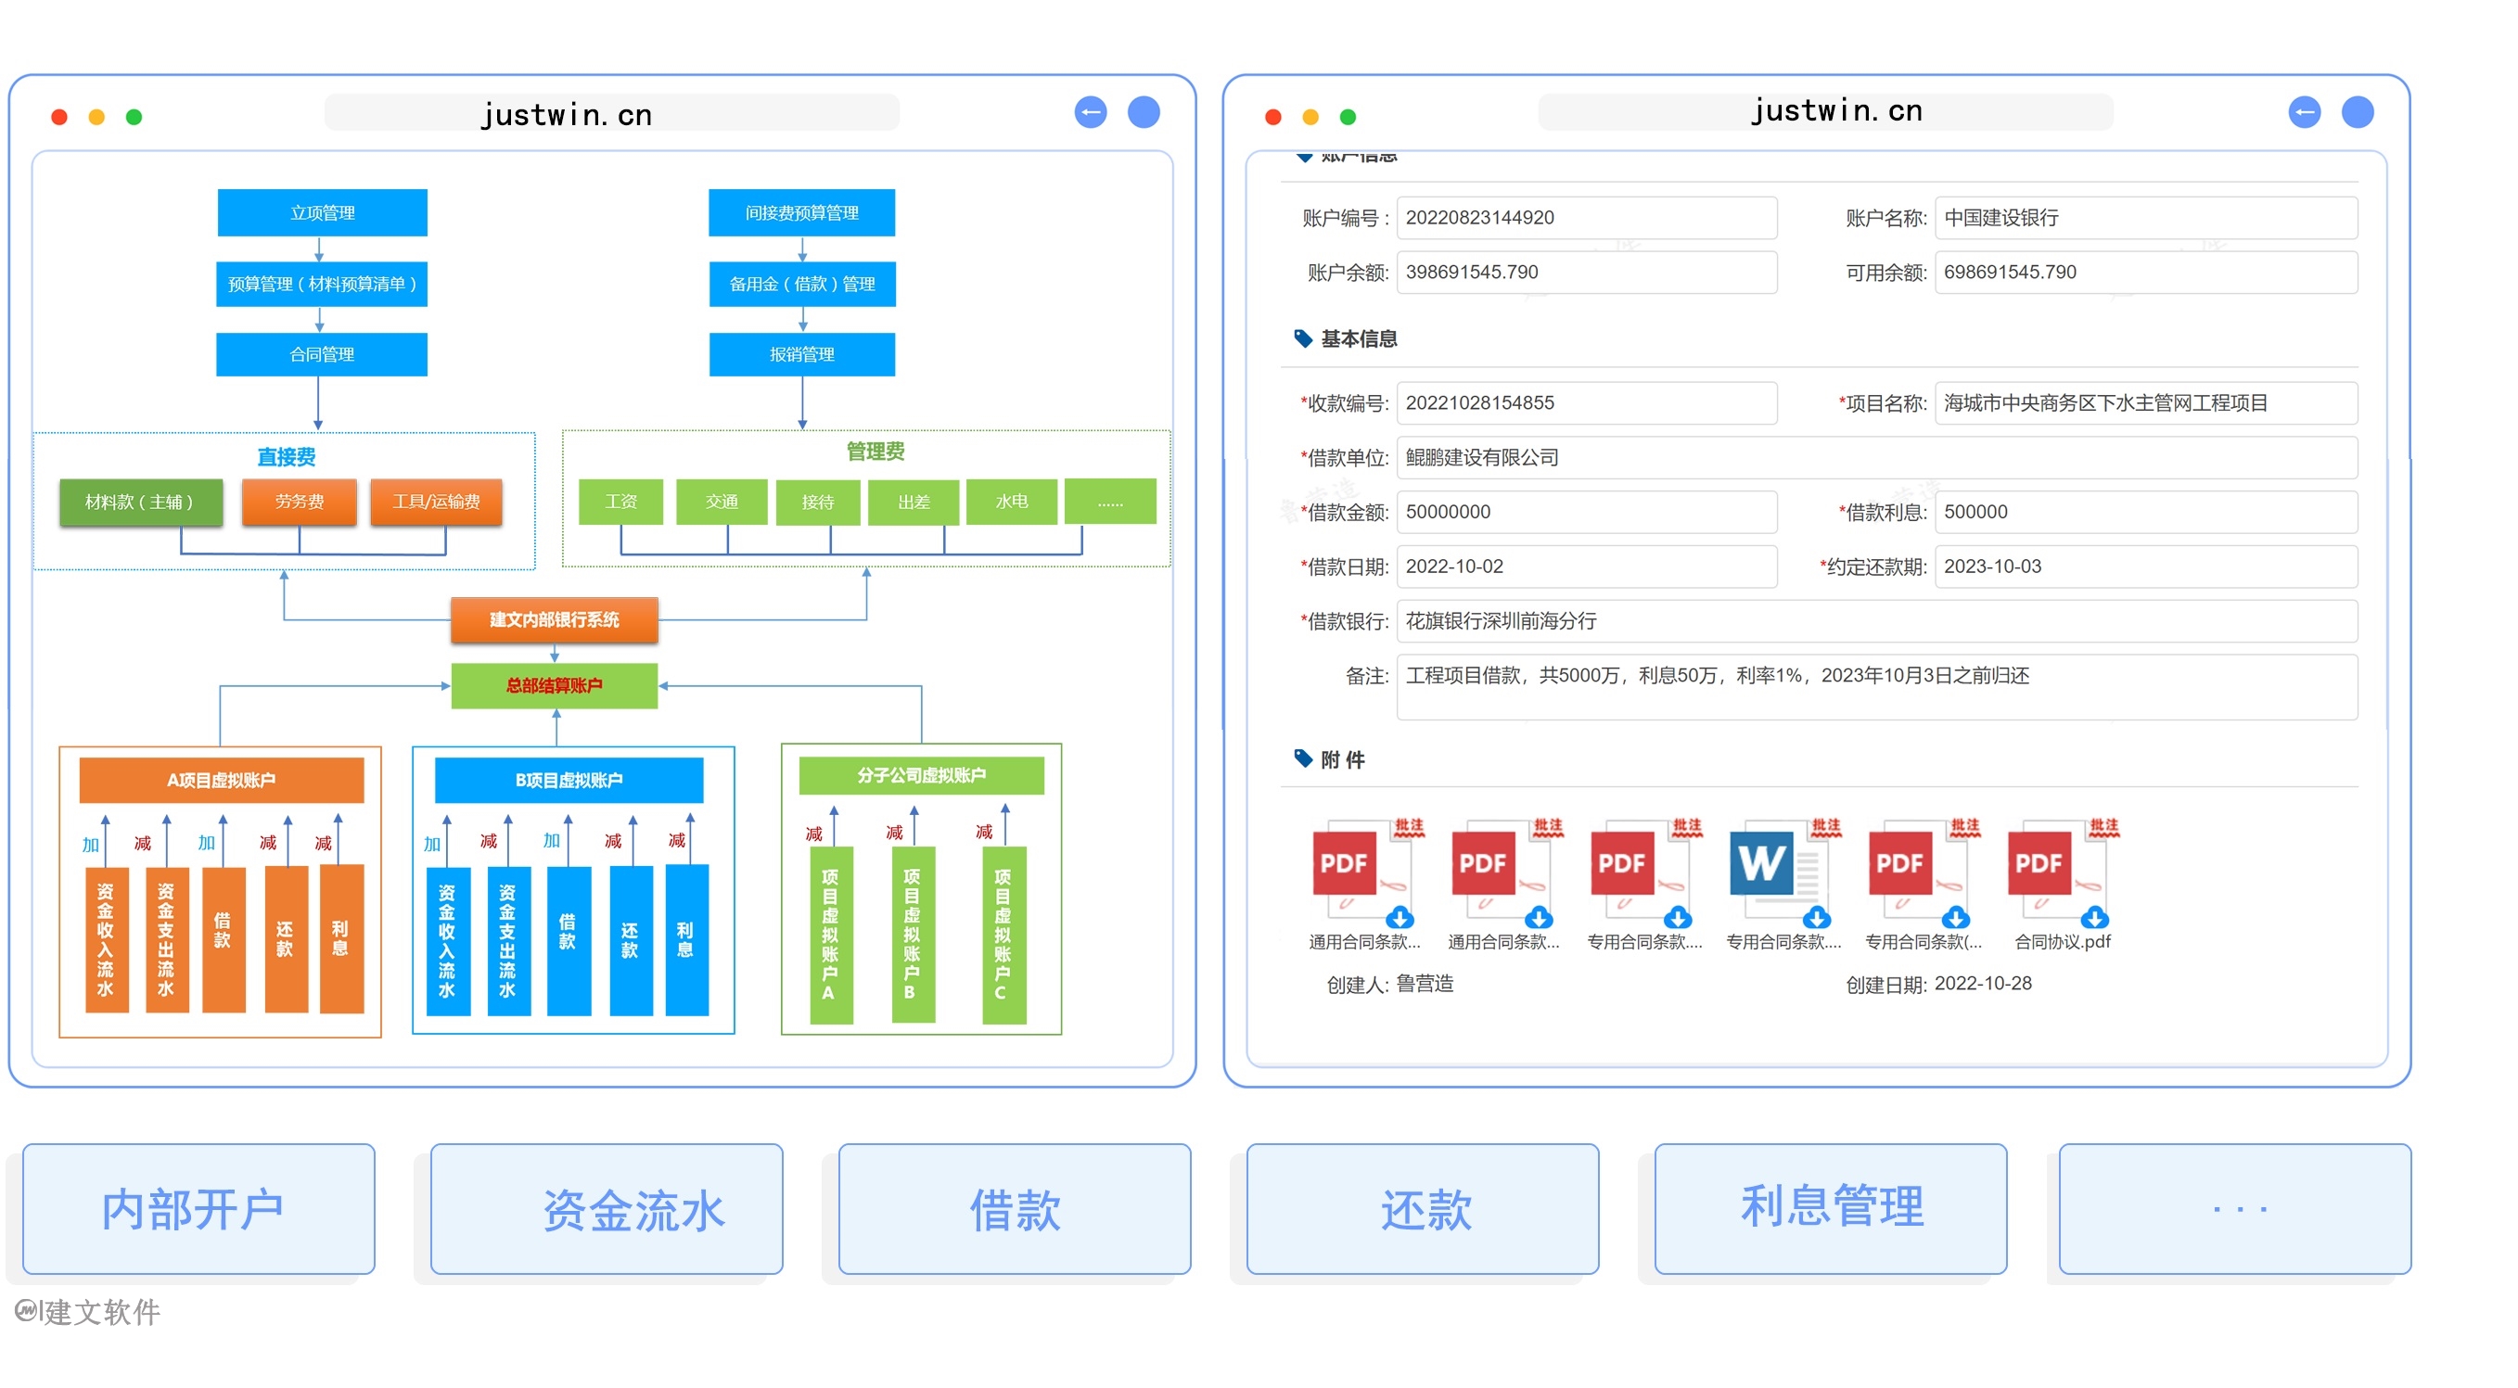
Task: Click the back arrow in the left window
Action: click(1090, 112)
